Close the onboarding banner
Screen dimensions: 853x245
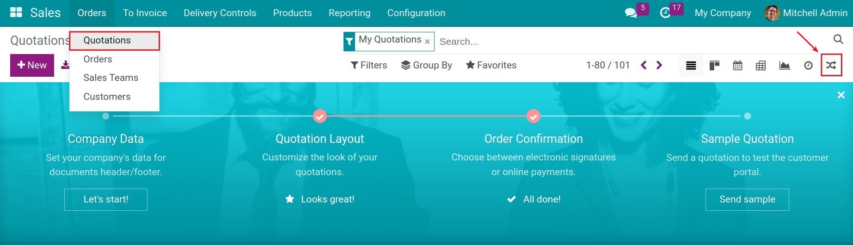coord(841,95)
